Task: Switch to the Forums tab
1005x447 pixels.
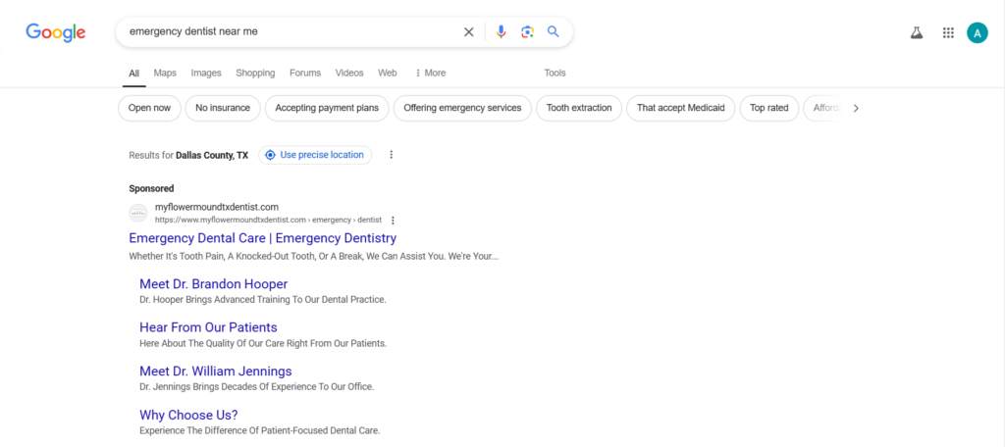Action: coord(305,73)
